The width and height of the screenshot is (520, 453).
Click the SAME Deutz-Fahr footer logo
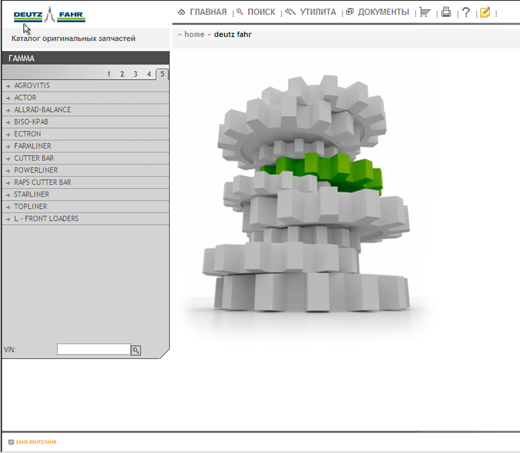click(32, 442)
